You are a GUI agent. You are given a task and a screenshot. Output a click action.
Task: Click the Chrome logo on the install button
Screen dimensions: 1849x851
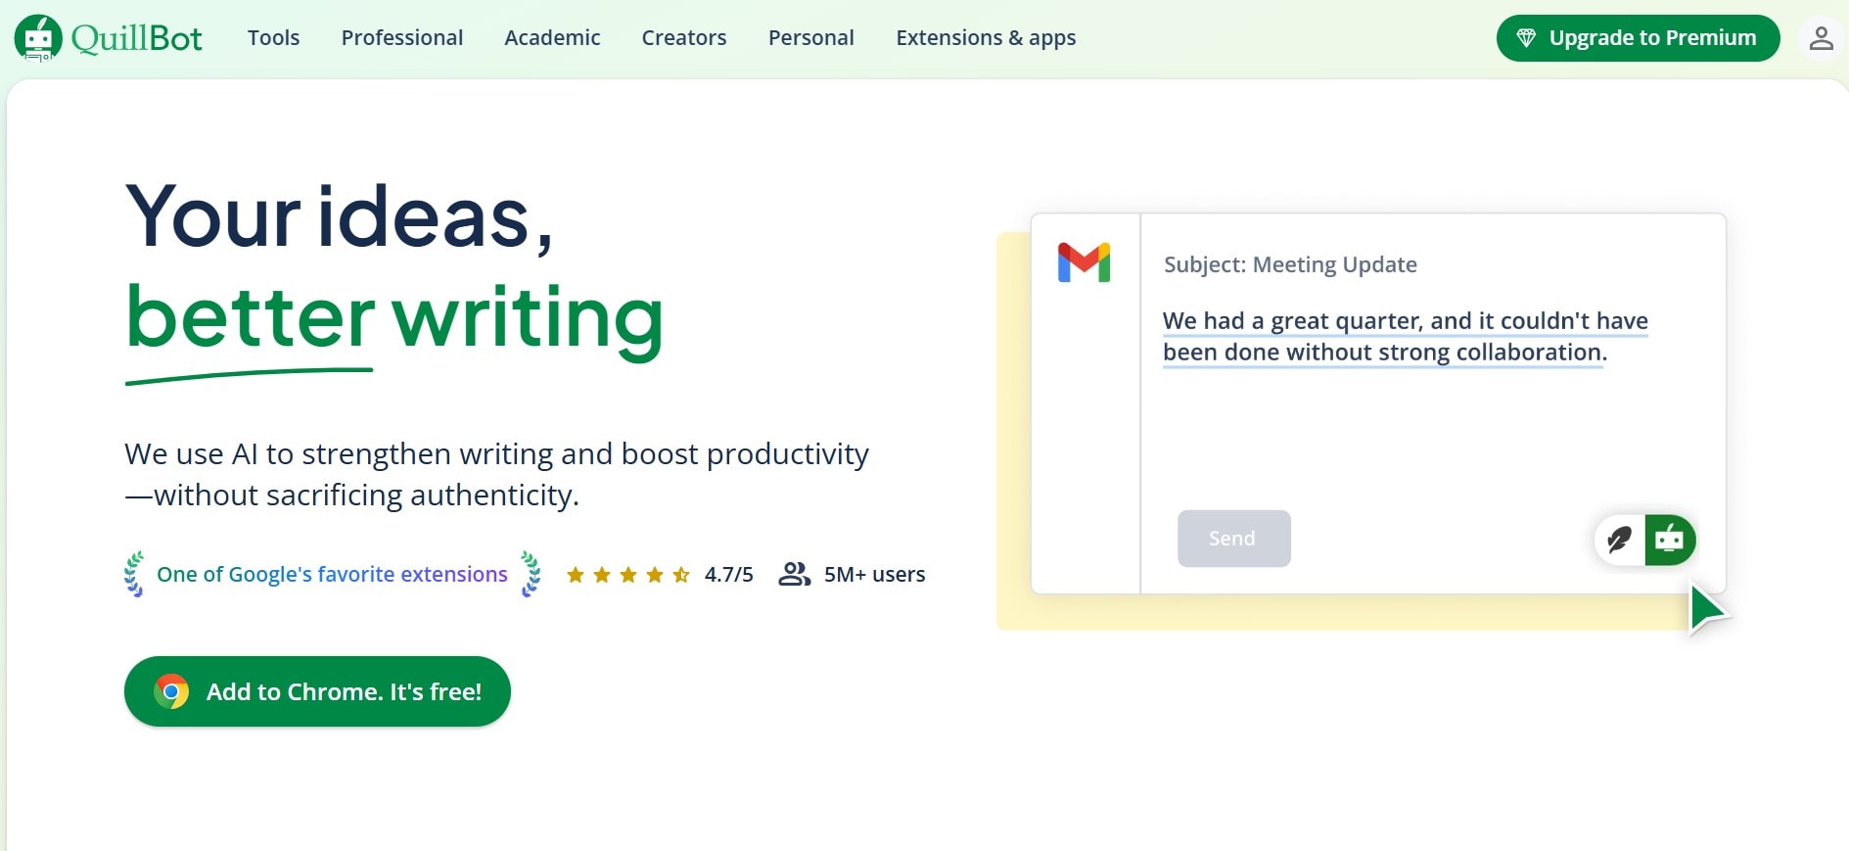pos(171,692)
